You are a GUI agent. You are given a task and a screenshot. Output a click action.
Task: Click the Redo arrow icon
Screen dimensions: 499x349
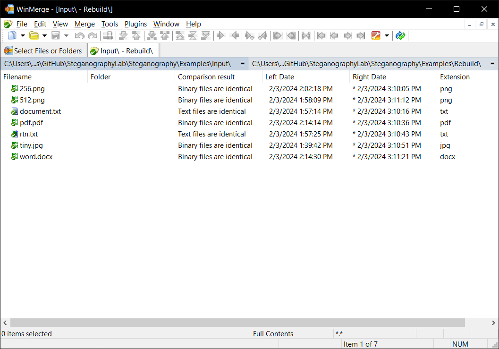coord(92,36)
